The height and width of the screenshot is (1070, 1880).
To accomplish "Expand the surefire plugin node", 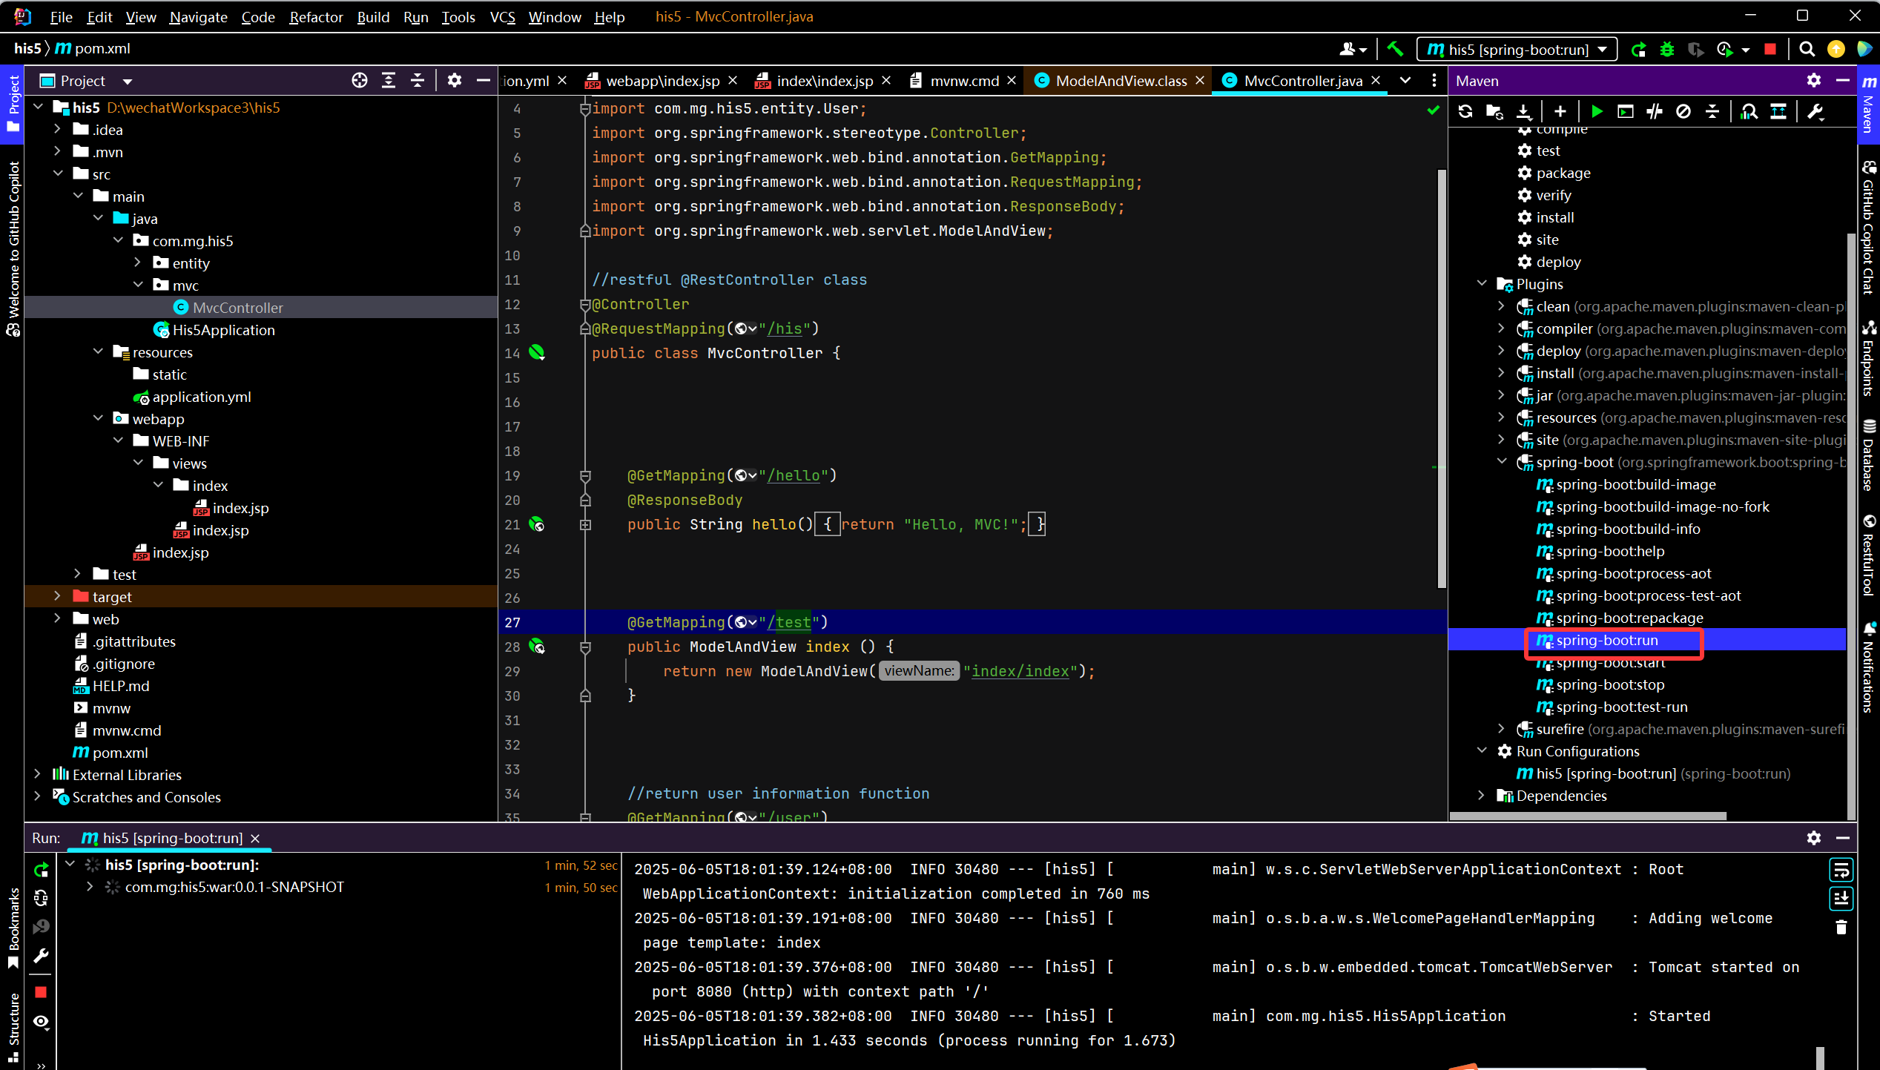I will tap(1501, 729).
